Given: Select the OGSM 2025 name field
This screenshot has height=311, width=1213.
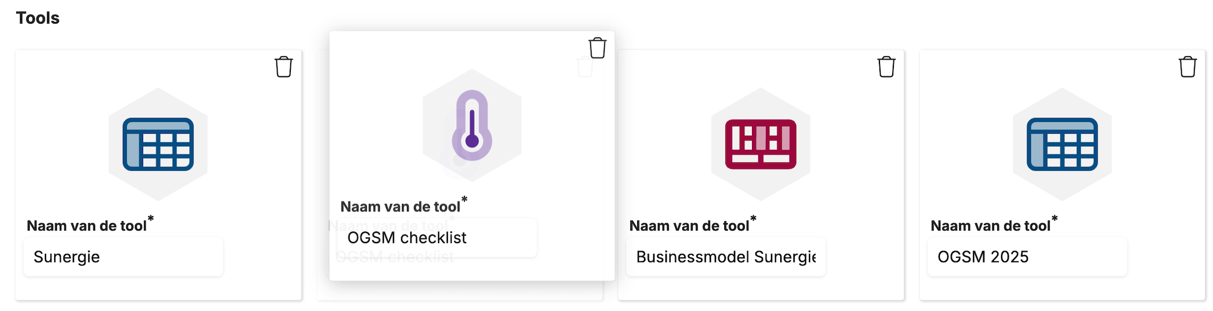Looking at the screenshot, I should pos(1027,257).
